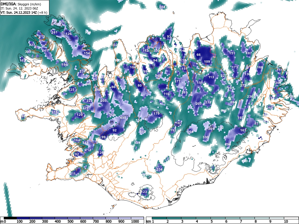Viewport: 299px width, 224px height.
Task: Click the visibility value 168
Action: click(x=260, y=67)
